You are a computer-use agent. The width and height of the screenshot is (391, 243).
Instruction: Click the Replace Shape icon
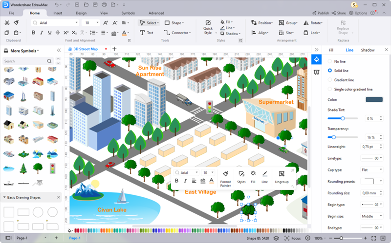(343, 23)
